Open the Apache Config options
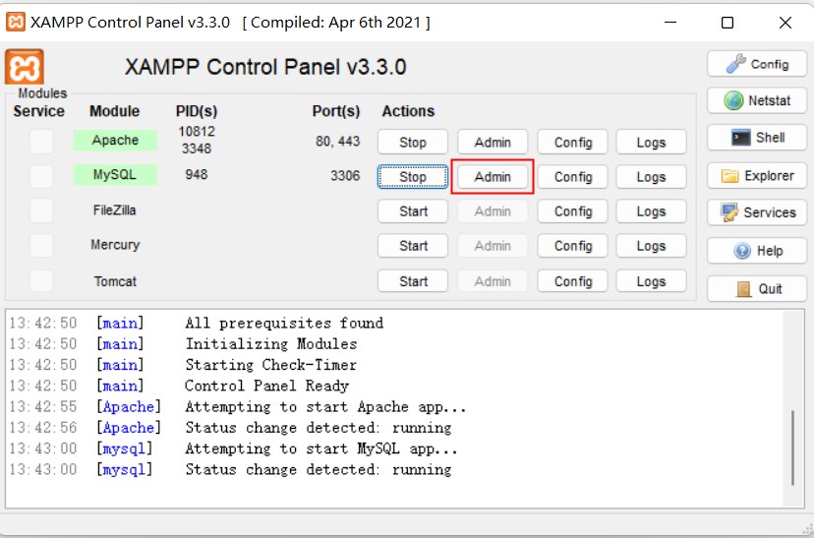814x538 pixels. pos(572,142)
